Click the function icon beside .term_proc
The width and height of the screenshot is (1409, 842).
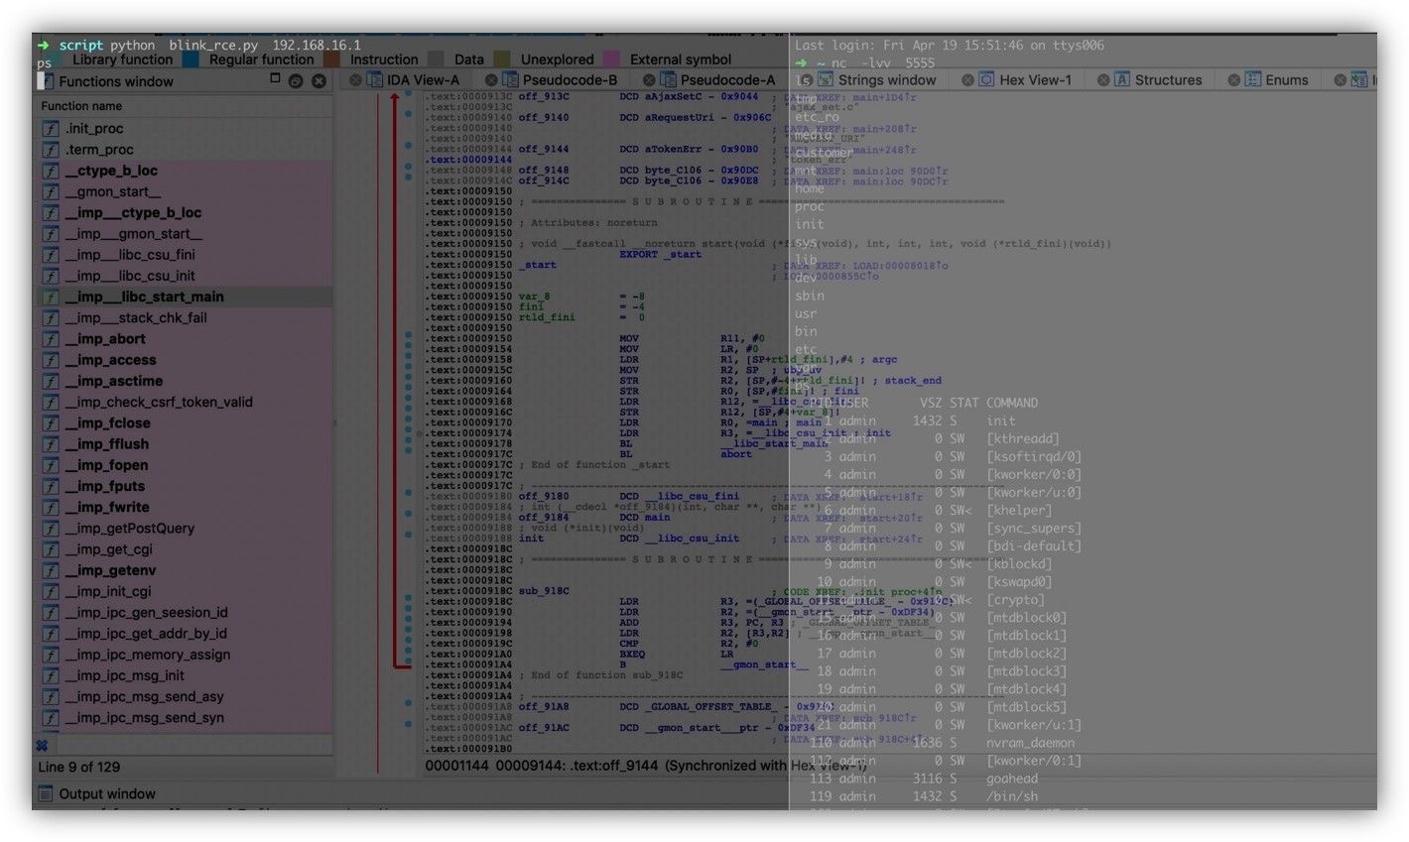point(51,150)
